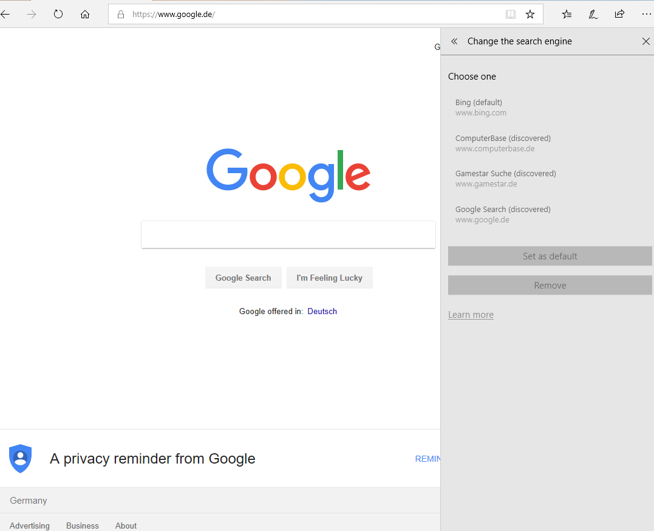Open the Settings and more ellipsis menu
This screenshot has width=654, height=531.
coord(646,14)
